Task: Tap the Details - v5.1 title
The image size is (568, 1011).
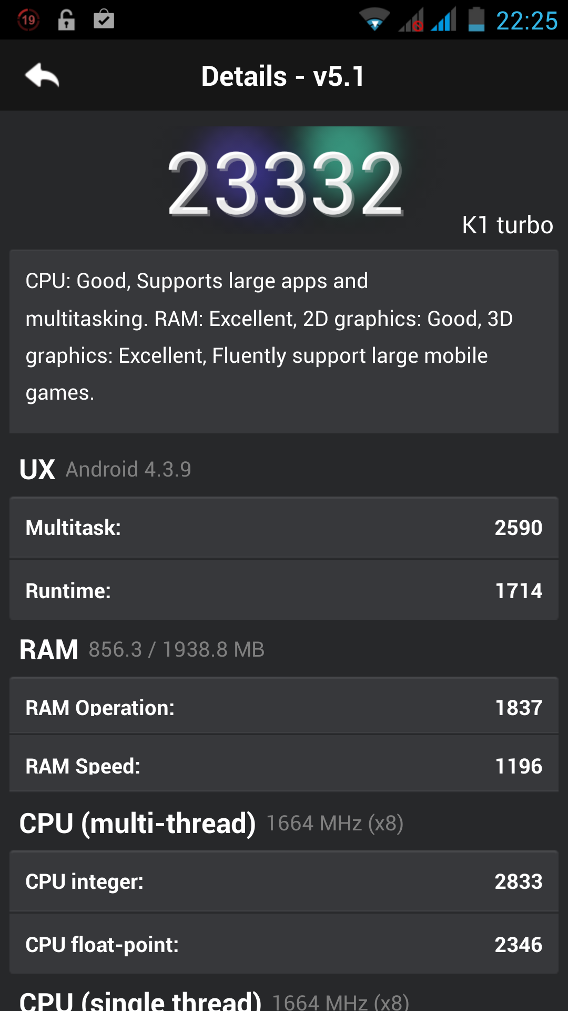Action: (x=283, y=76)
